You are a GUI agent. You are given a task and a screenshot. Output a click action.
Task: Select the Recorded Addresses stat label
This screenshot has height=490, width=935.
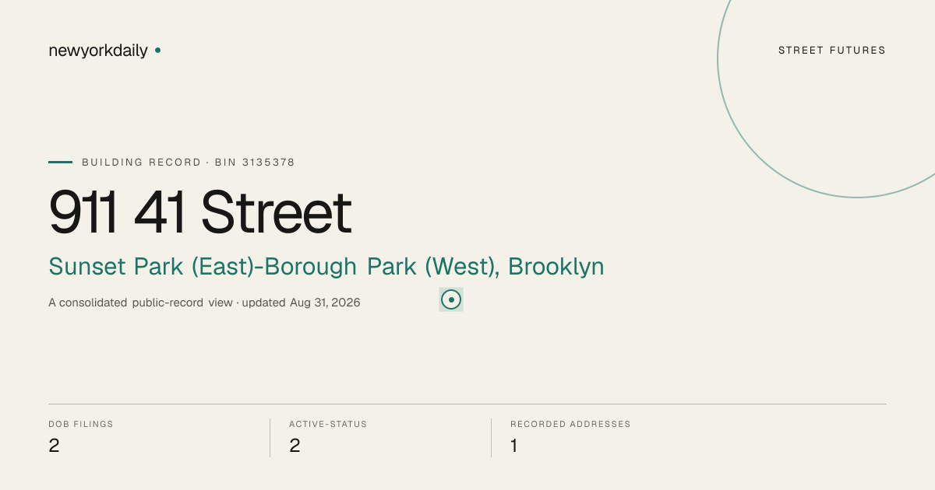[570, 425]
